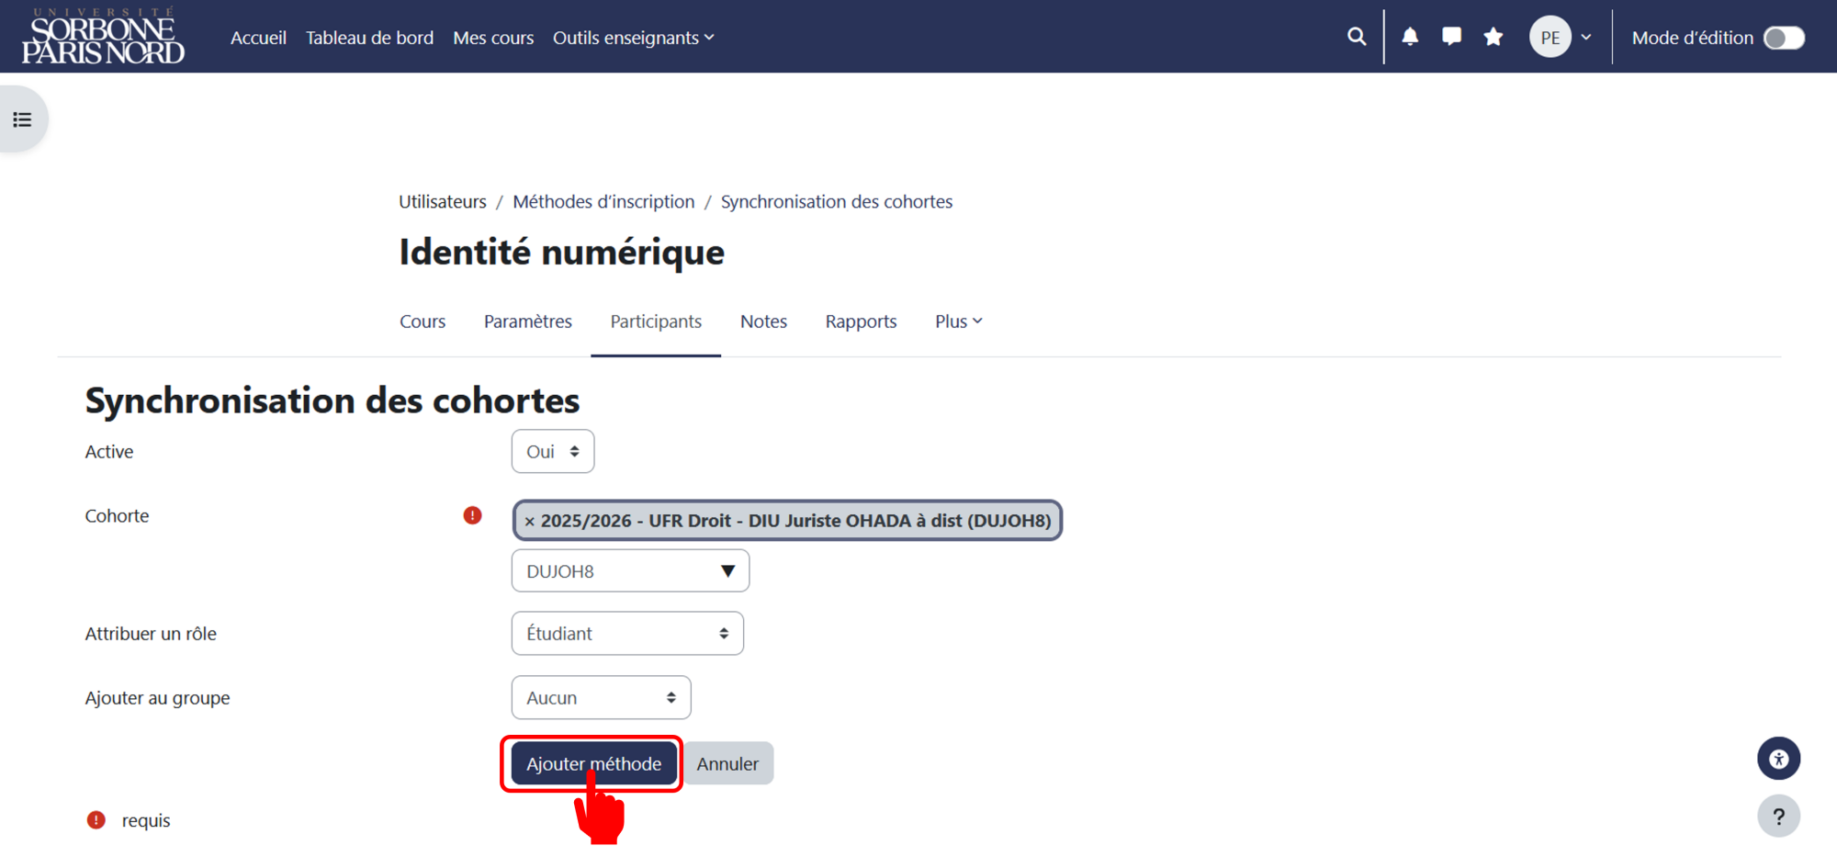Open the Plus tab menu
Image resolution: width=1837 pixels, height=868 pixels.
[x=958, y=321]
